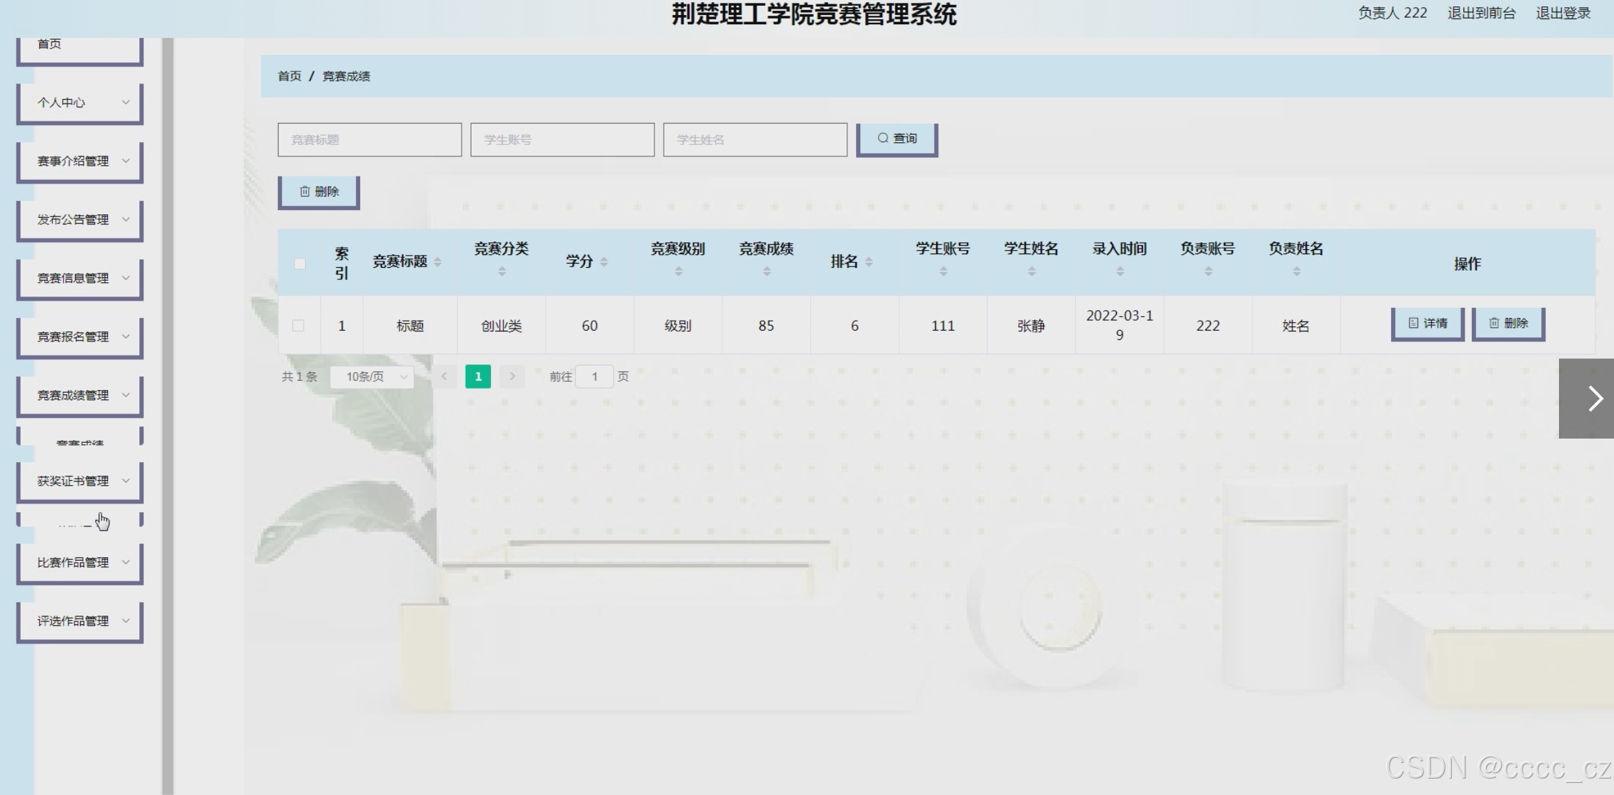Screen dimensions: 1614x795
Task: Collapse 竞赛成绩管理 sidebar menu
Action: (x=80, y=395)
